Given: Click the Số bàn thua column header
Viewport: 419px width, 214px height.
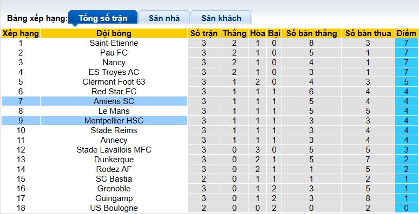Looking at the screenshot, I should (x=368, y=33).
